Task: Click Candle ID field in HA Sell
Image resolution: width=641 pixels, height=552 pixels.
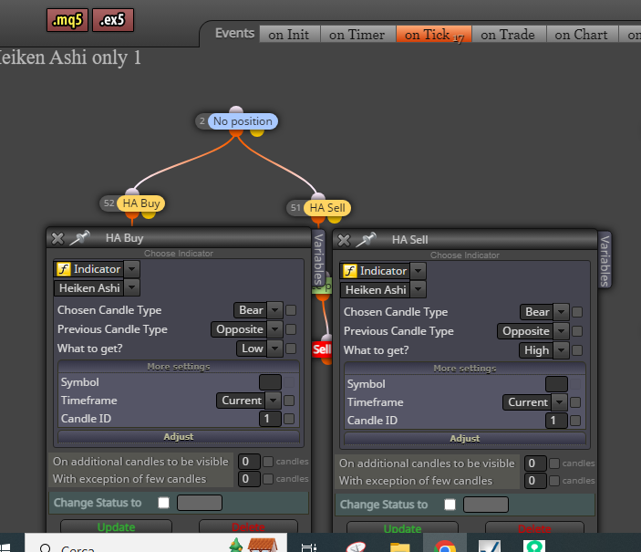Action: point(556,421)
